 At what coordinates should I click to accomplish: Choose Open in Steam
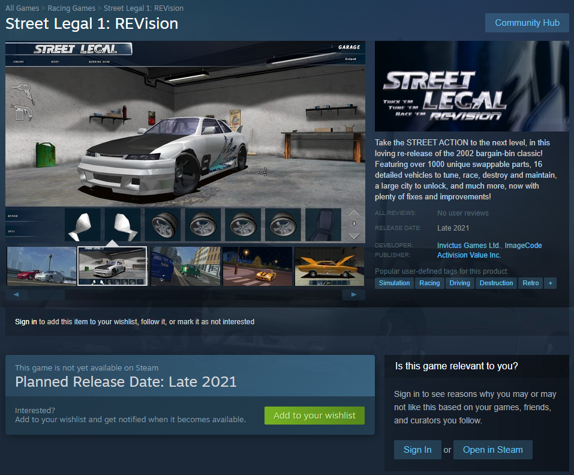pyautogui.click(x=493, y=450)
